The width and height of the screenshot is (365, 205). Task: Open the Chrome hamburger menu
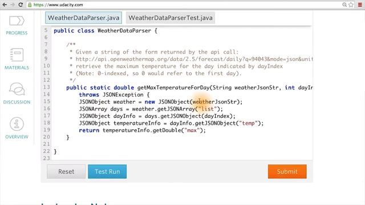coord(360,5)
